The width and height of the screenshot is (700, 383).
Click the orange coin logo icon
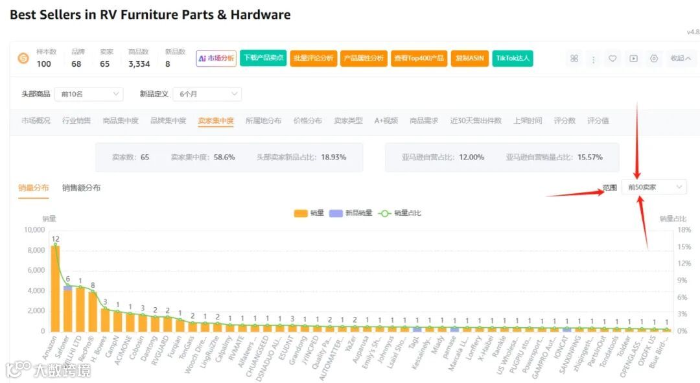pyautogui.click(x=23, y=58)
